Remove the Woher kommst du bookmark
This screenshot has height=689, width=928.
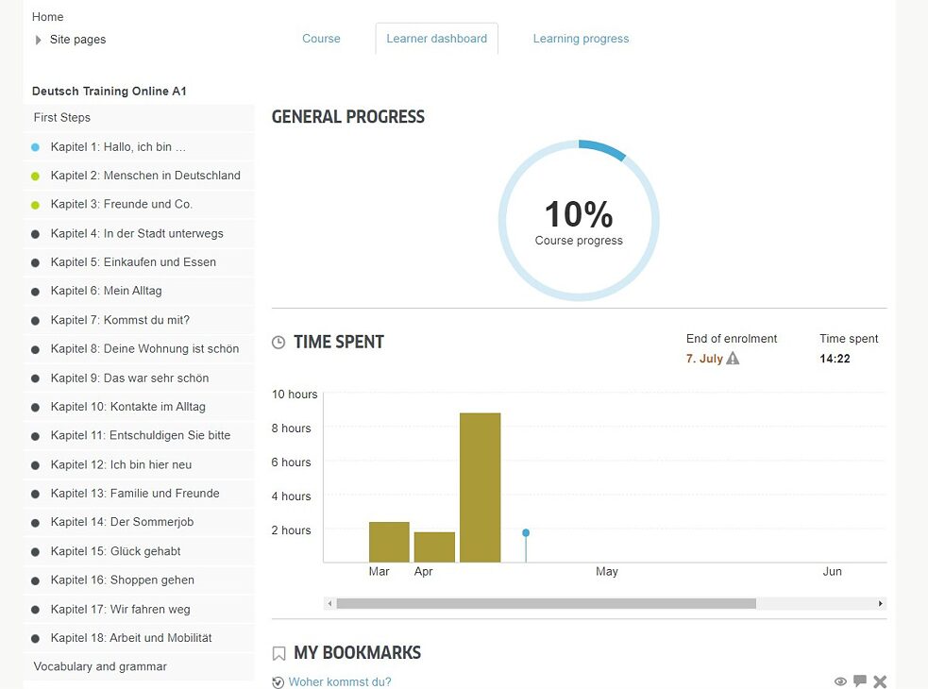coord(880,681)
